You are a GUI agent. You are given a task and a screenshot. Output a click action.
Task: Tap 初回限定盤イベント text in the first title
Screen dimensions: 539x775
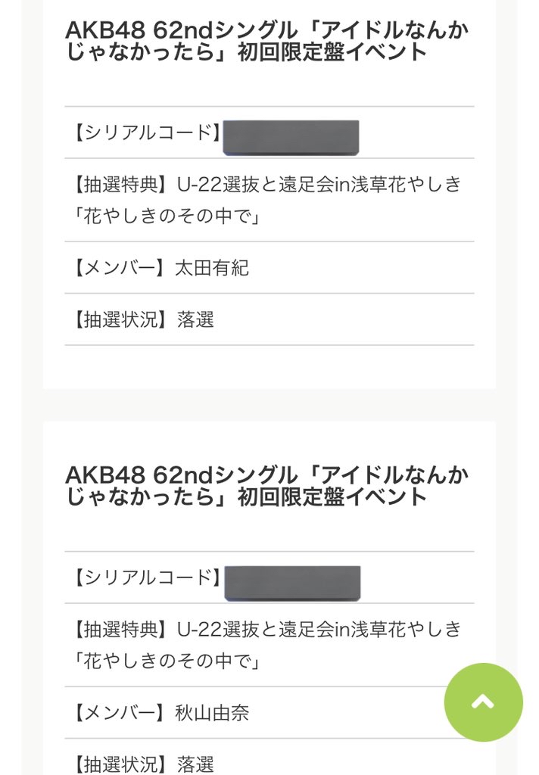[332, 52]
